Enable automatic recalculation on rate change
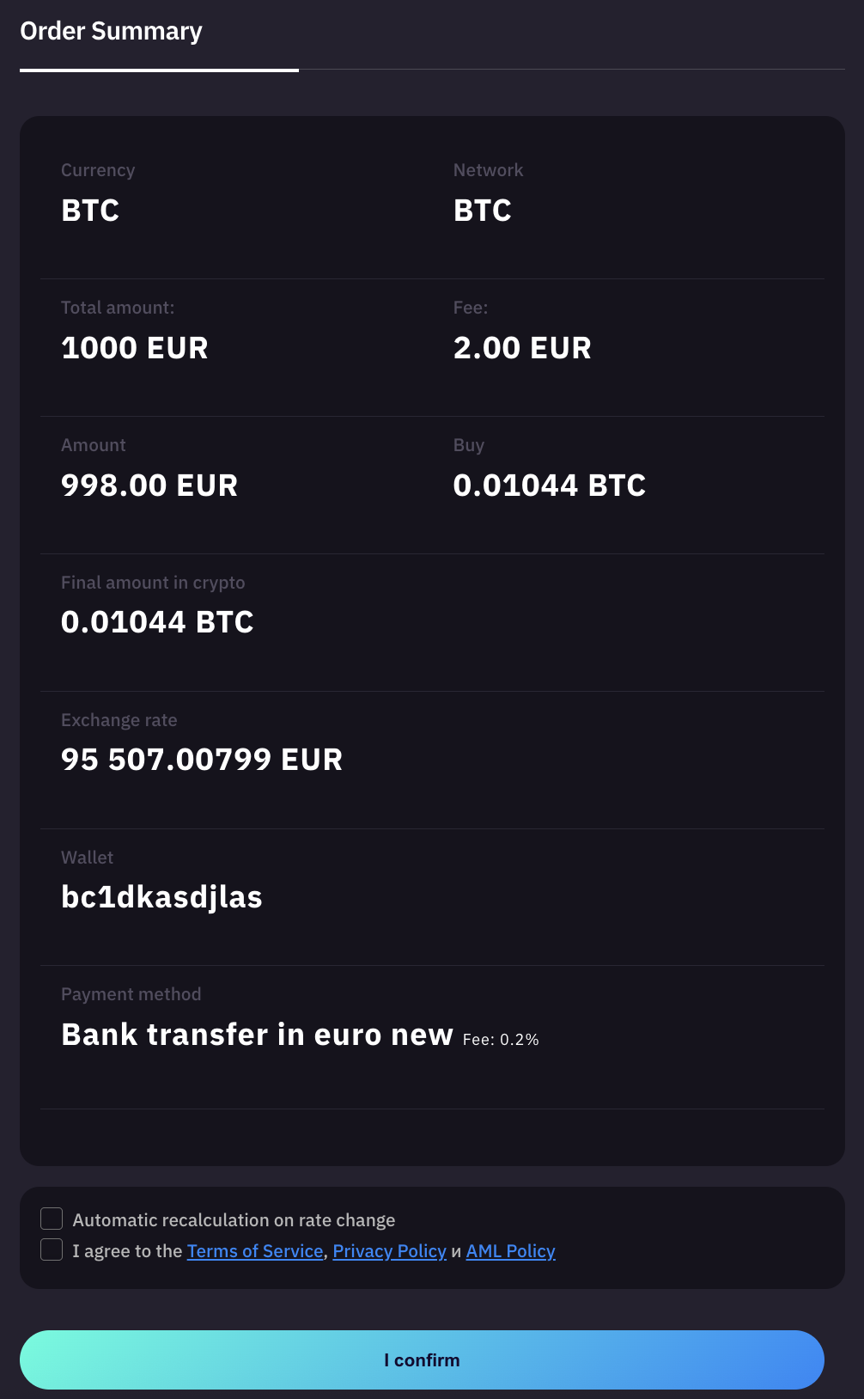Viewport: 864px width, 1399px height. [x=52, y=1219]
